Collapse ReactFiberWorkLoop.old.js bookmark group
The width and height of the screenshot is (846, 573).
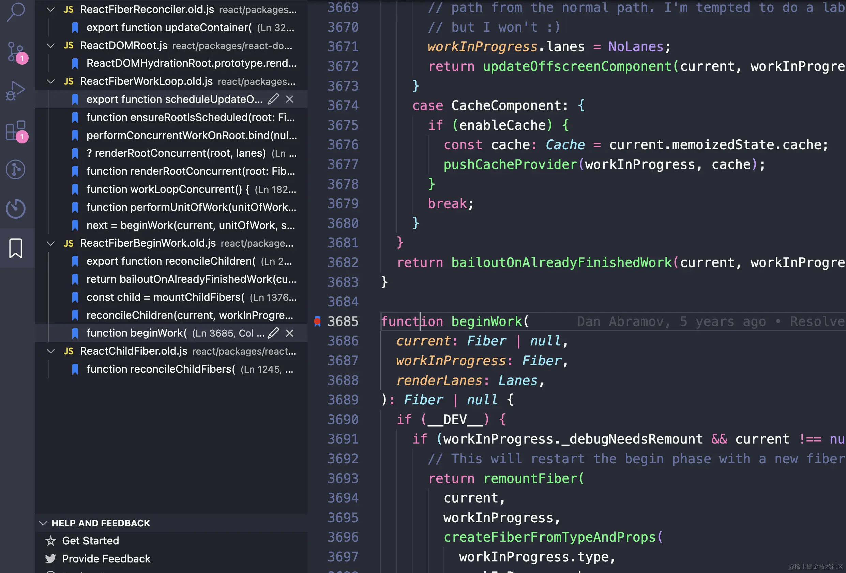(51, 81)
